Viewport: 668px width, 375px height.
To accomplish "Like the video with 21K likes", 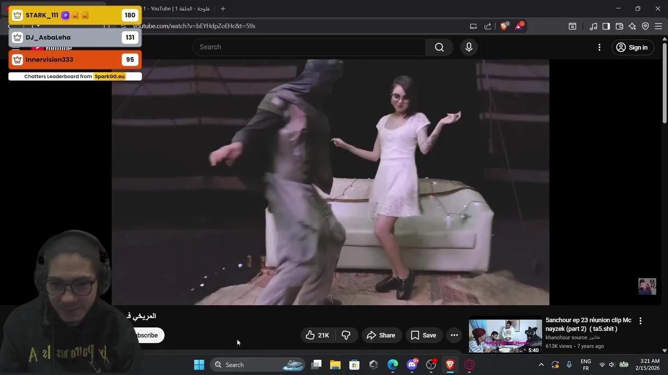I will pos(318,335).
